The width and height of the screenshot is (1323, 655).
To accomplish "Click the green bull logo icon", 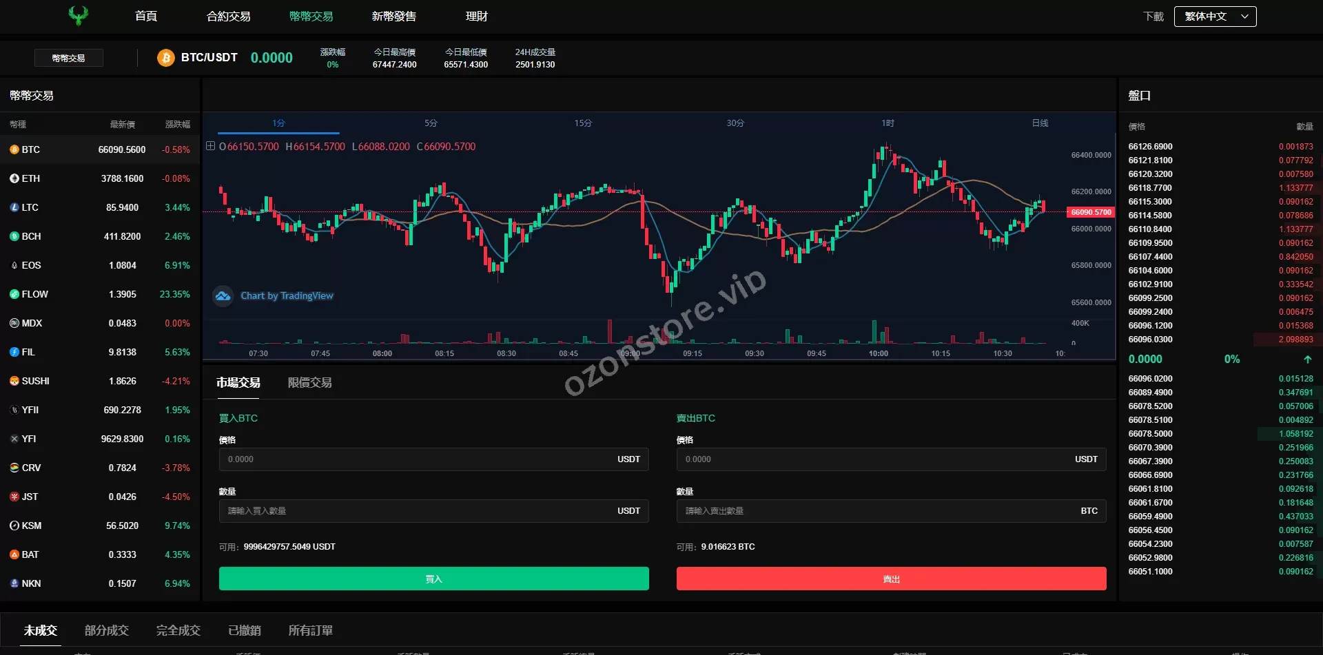I will 79,16.
